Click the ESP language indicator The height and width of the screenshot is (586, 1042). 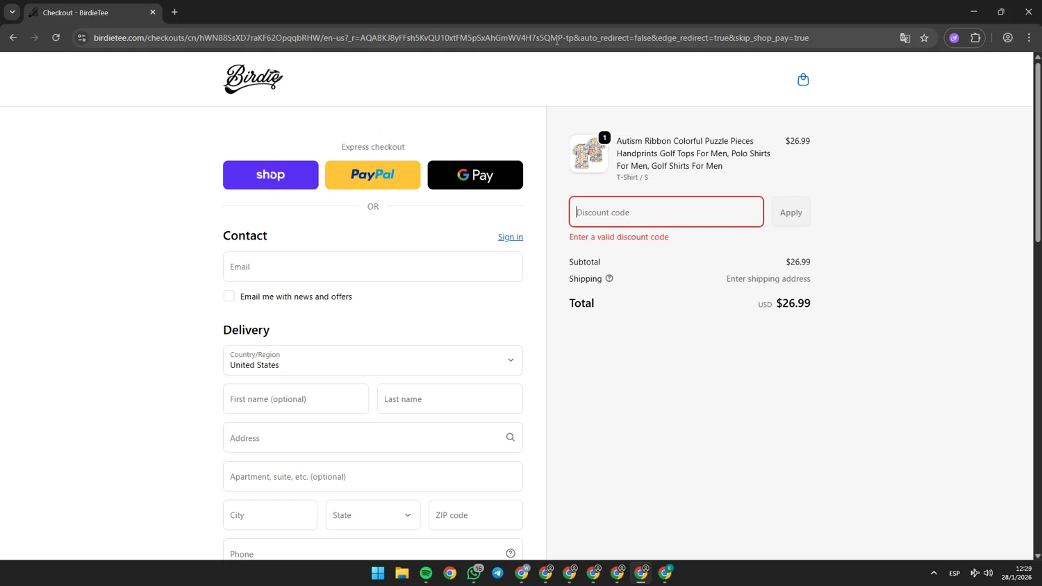tap(954, 574)
